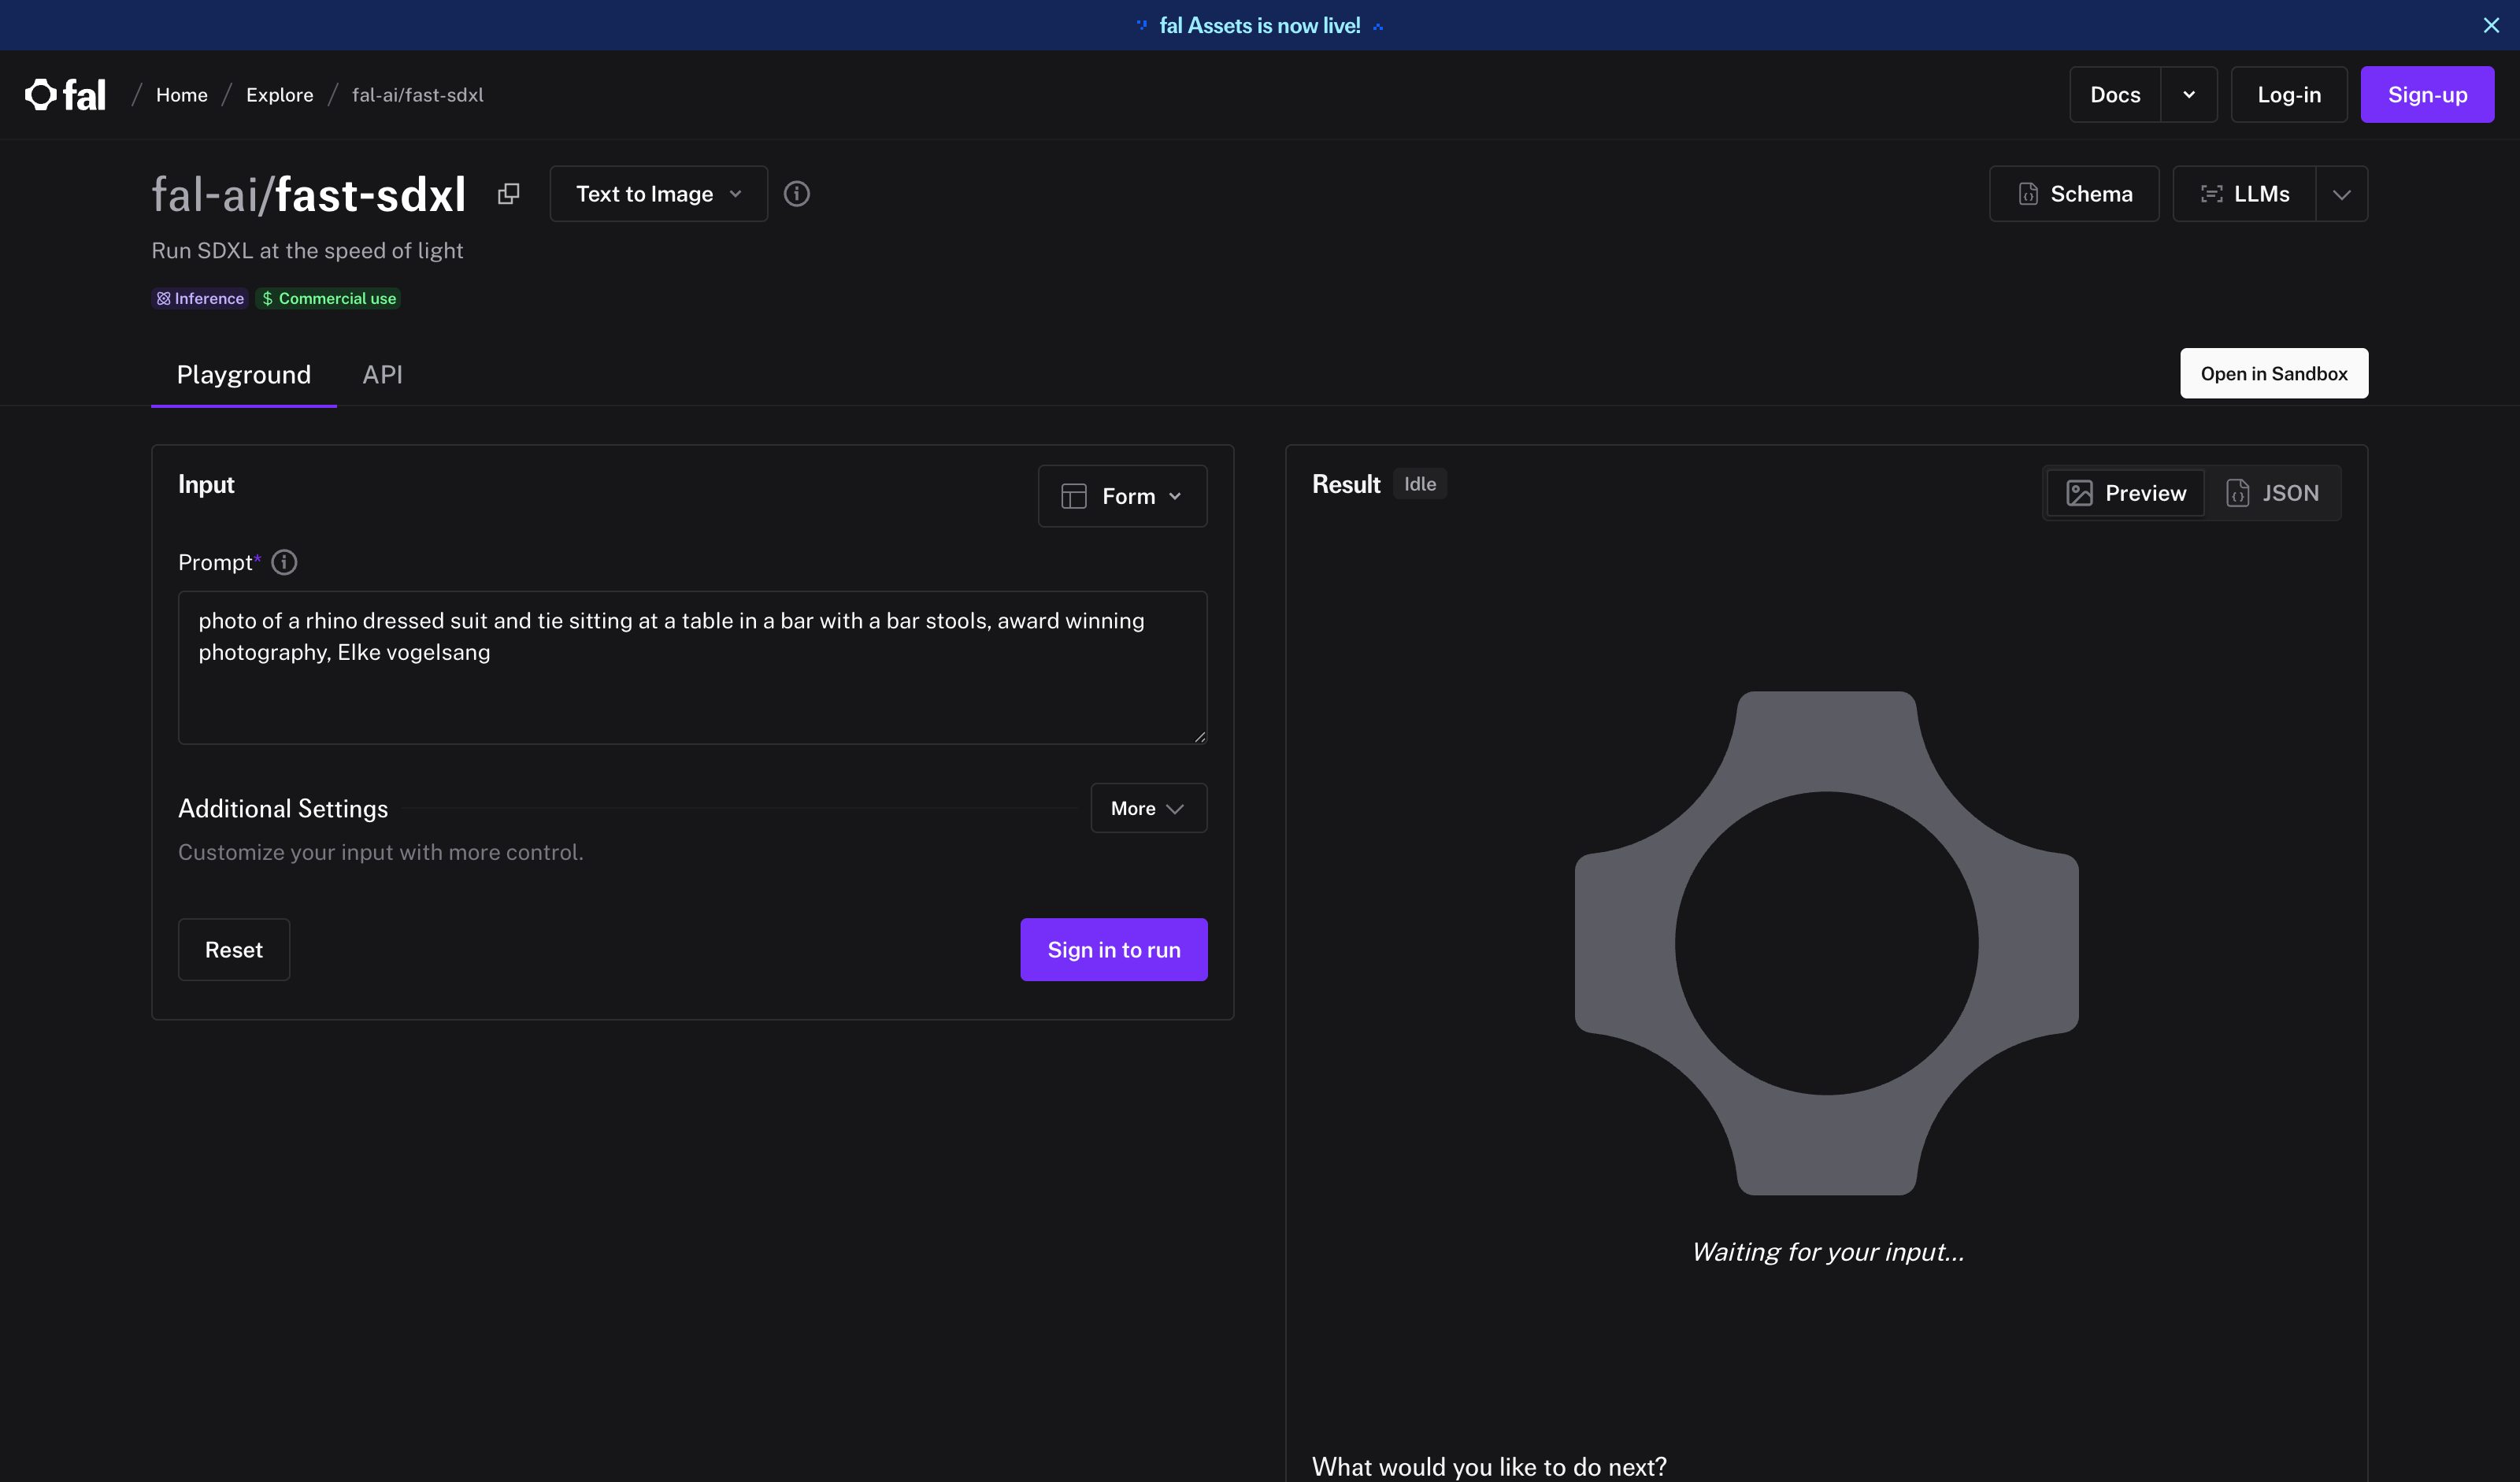This screenshot has width=2520, height=1482.
Task: Click Open in Sandbox
Action: click(2273, 373)
